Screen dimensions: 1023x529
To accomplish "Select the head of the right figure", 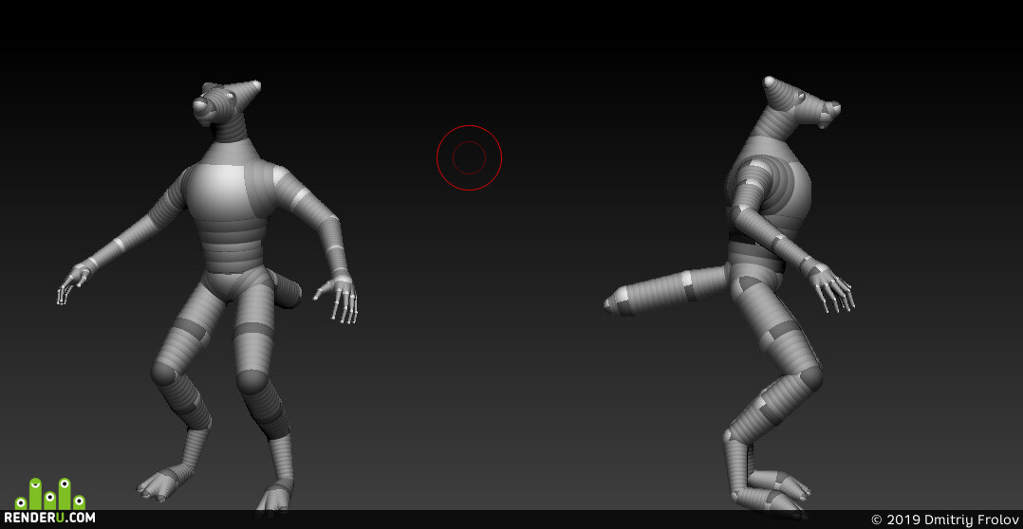I will (800, 102).
